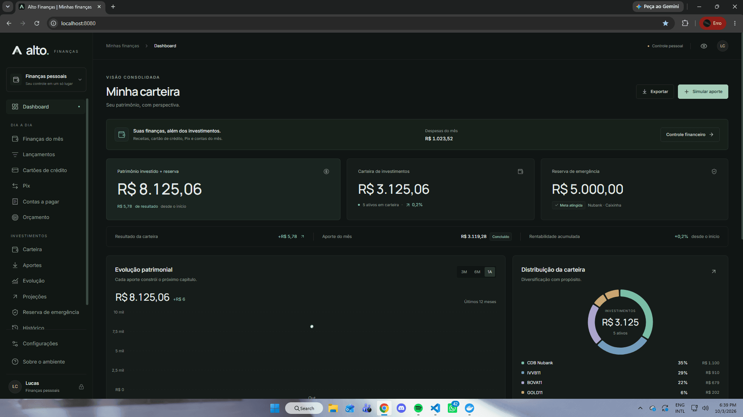Click 0,2% return indicator on Carteira card

[414, 205]
